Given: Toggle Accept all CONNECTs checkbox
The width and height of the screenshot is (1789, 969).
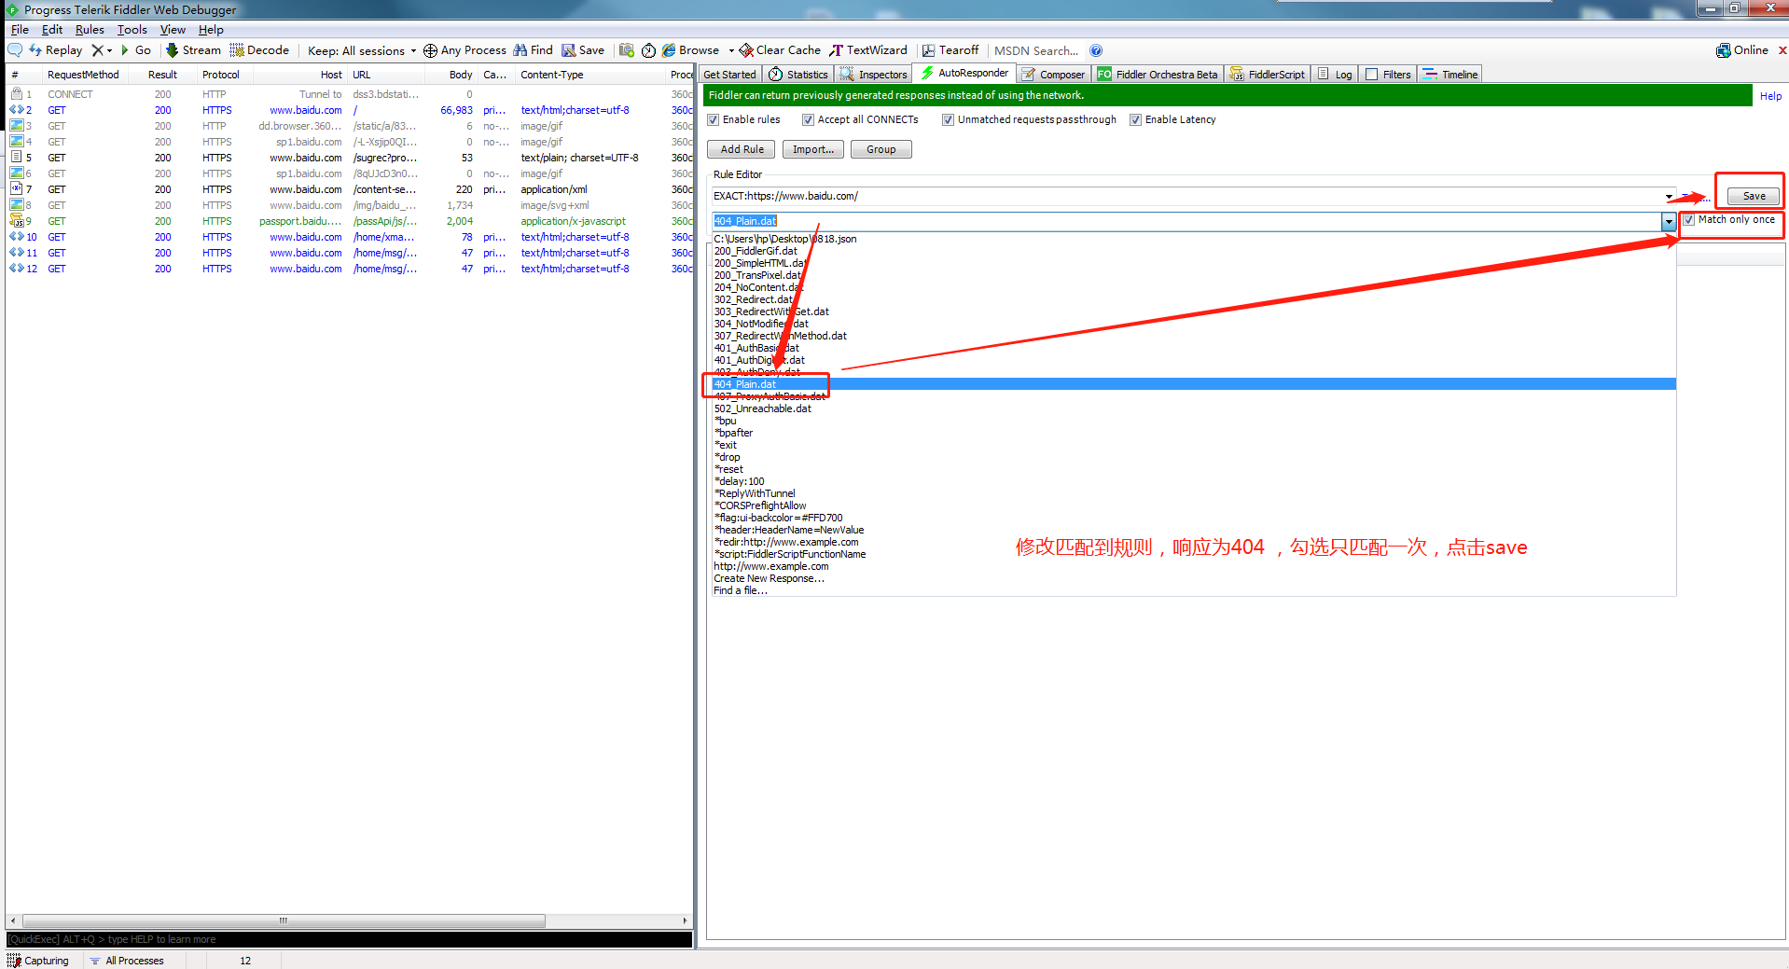Looking at the screenshot, I should 809,119.
